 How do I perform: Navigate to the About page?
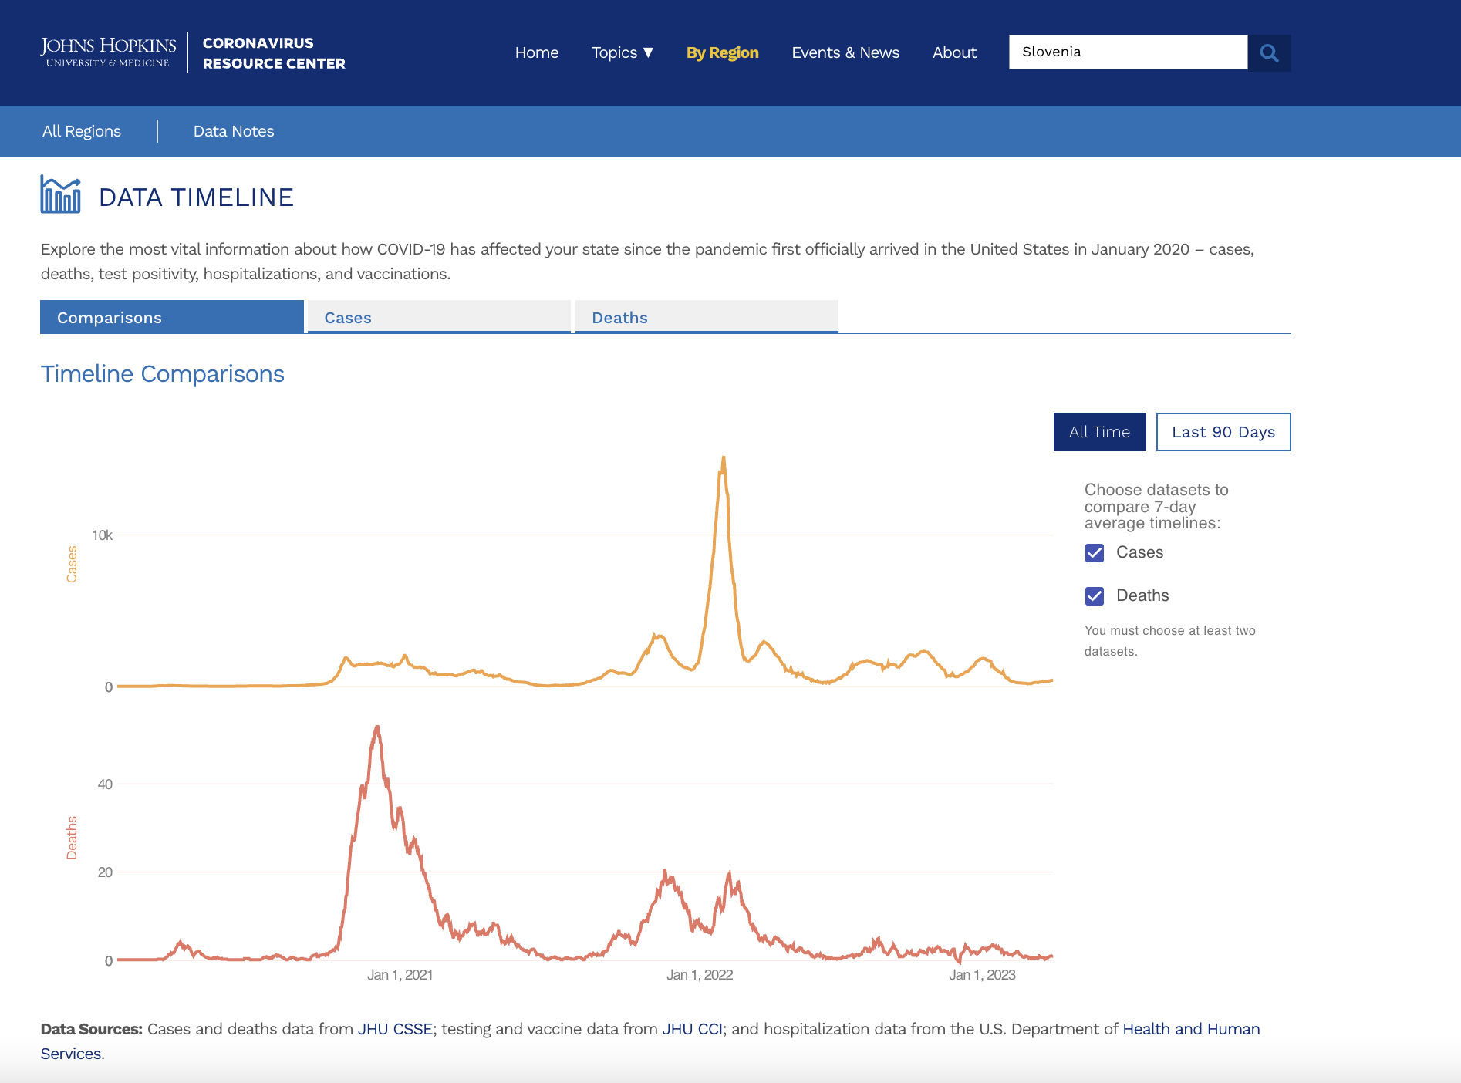(953, 52)
